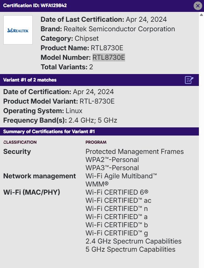Click the Brand Realtek Semiconductor Corporation text
Viewport: 204px width, 268px height.
point(107,29)
